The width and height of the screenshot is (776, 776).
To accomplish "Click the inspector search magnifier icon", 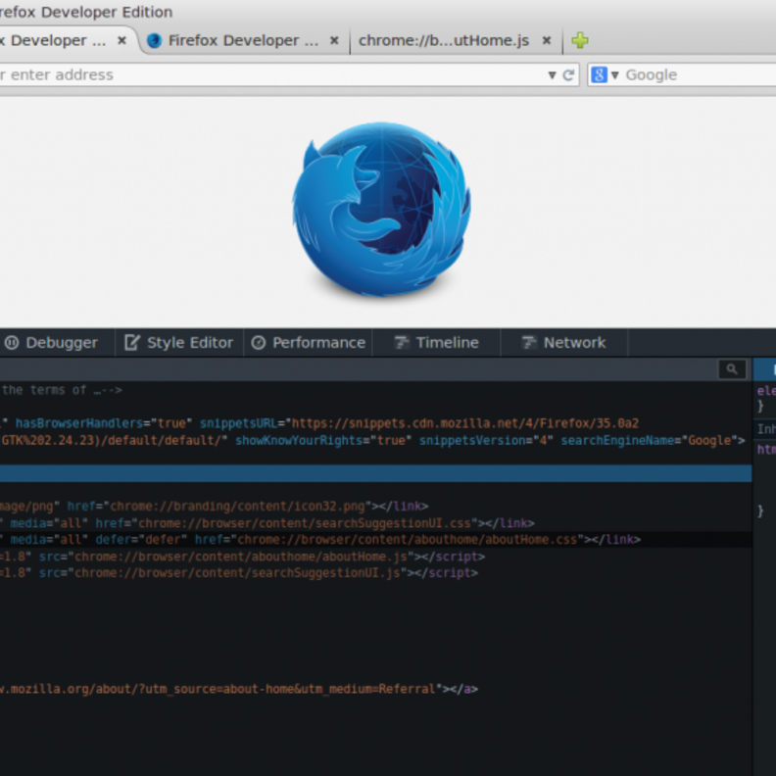I will 731,369.
